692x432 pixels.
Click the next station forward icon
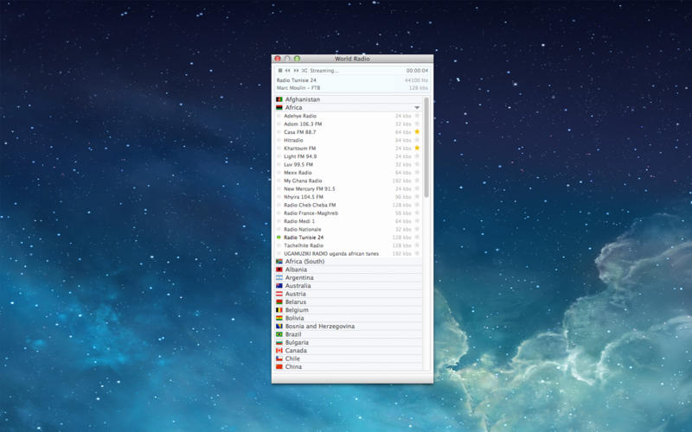(x=296, y=71)
